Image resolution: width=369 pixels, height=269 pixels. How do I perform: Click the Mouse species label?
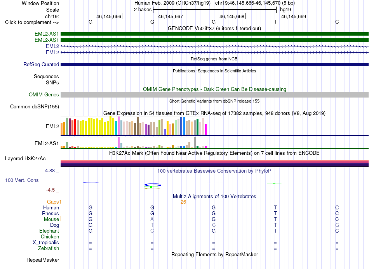[x=51, y=219]
